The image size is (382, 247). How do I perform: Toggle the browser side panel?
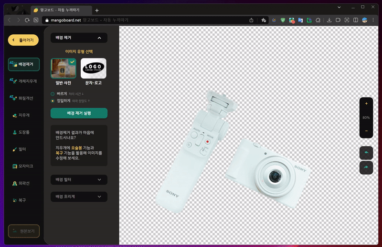pos(356,20)
